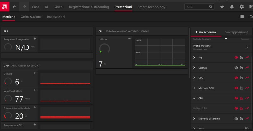This screenshot has width=253, height=131.
Task: Expand the Memoria di sistema group
Action: point(194,119)
